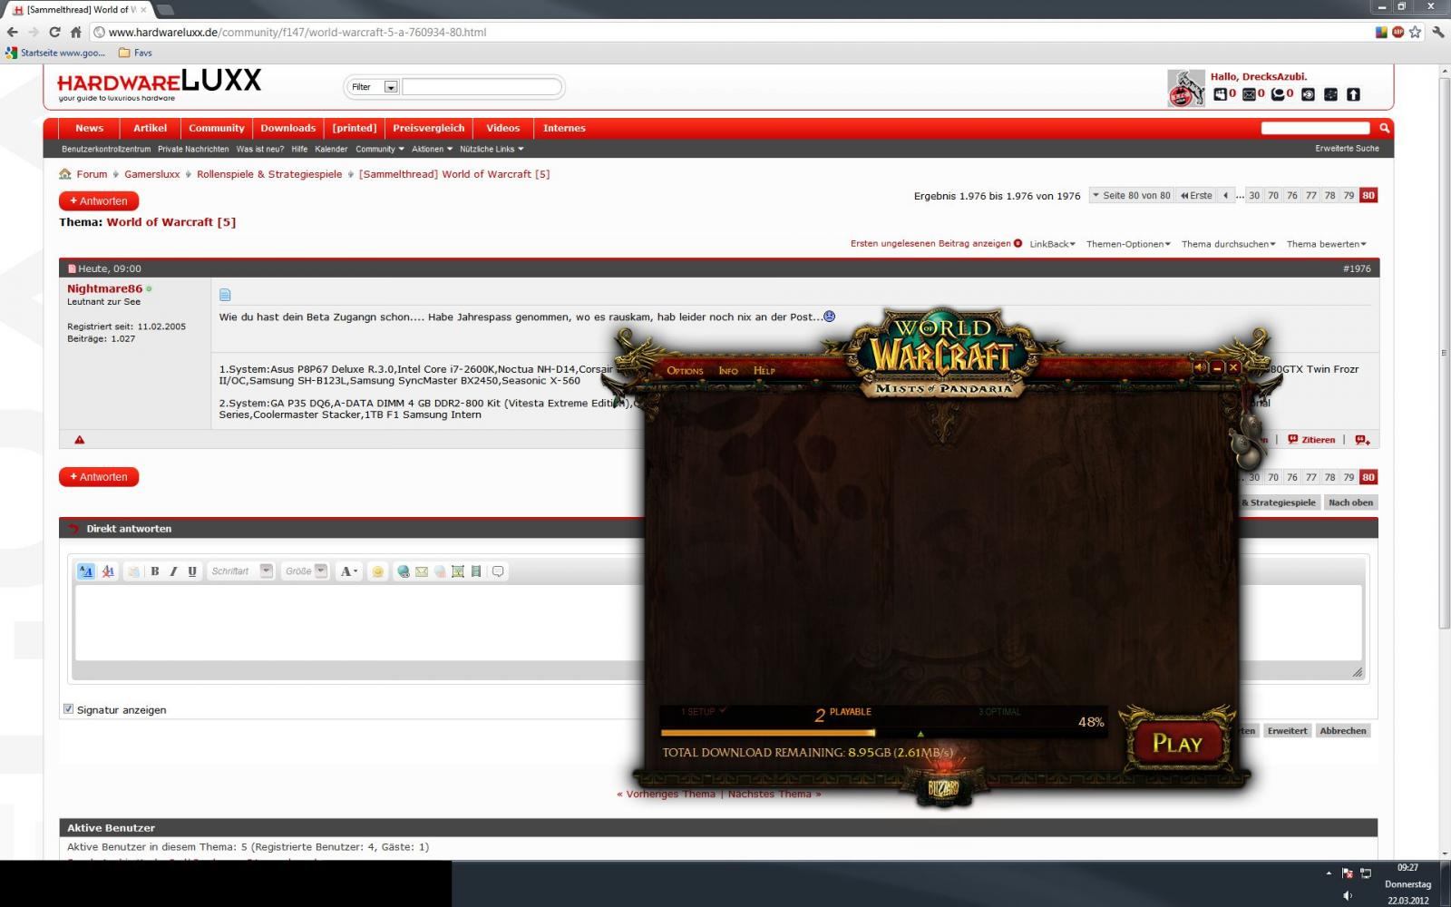Open the Artikel navigation tab
This screenshot has height=907, width=1451.
[x=151, y=128]
